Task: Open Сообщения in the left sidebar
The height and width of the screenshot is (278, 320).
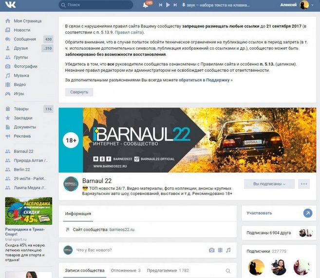Action: (x=25, y=39)
